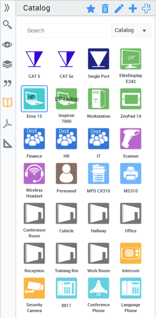
Task: Click the outlined plus with asterisk
Action: point(146,9)
